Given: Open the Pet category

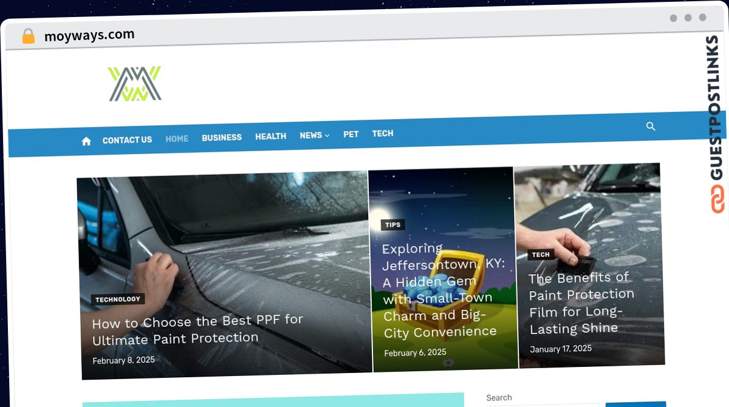Looking at the screenshot, I should point(351,134).
